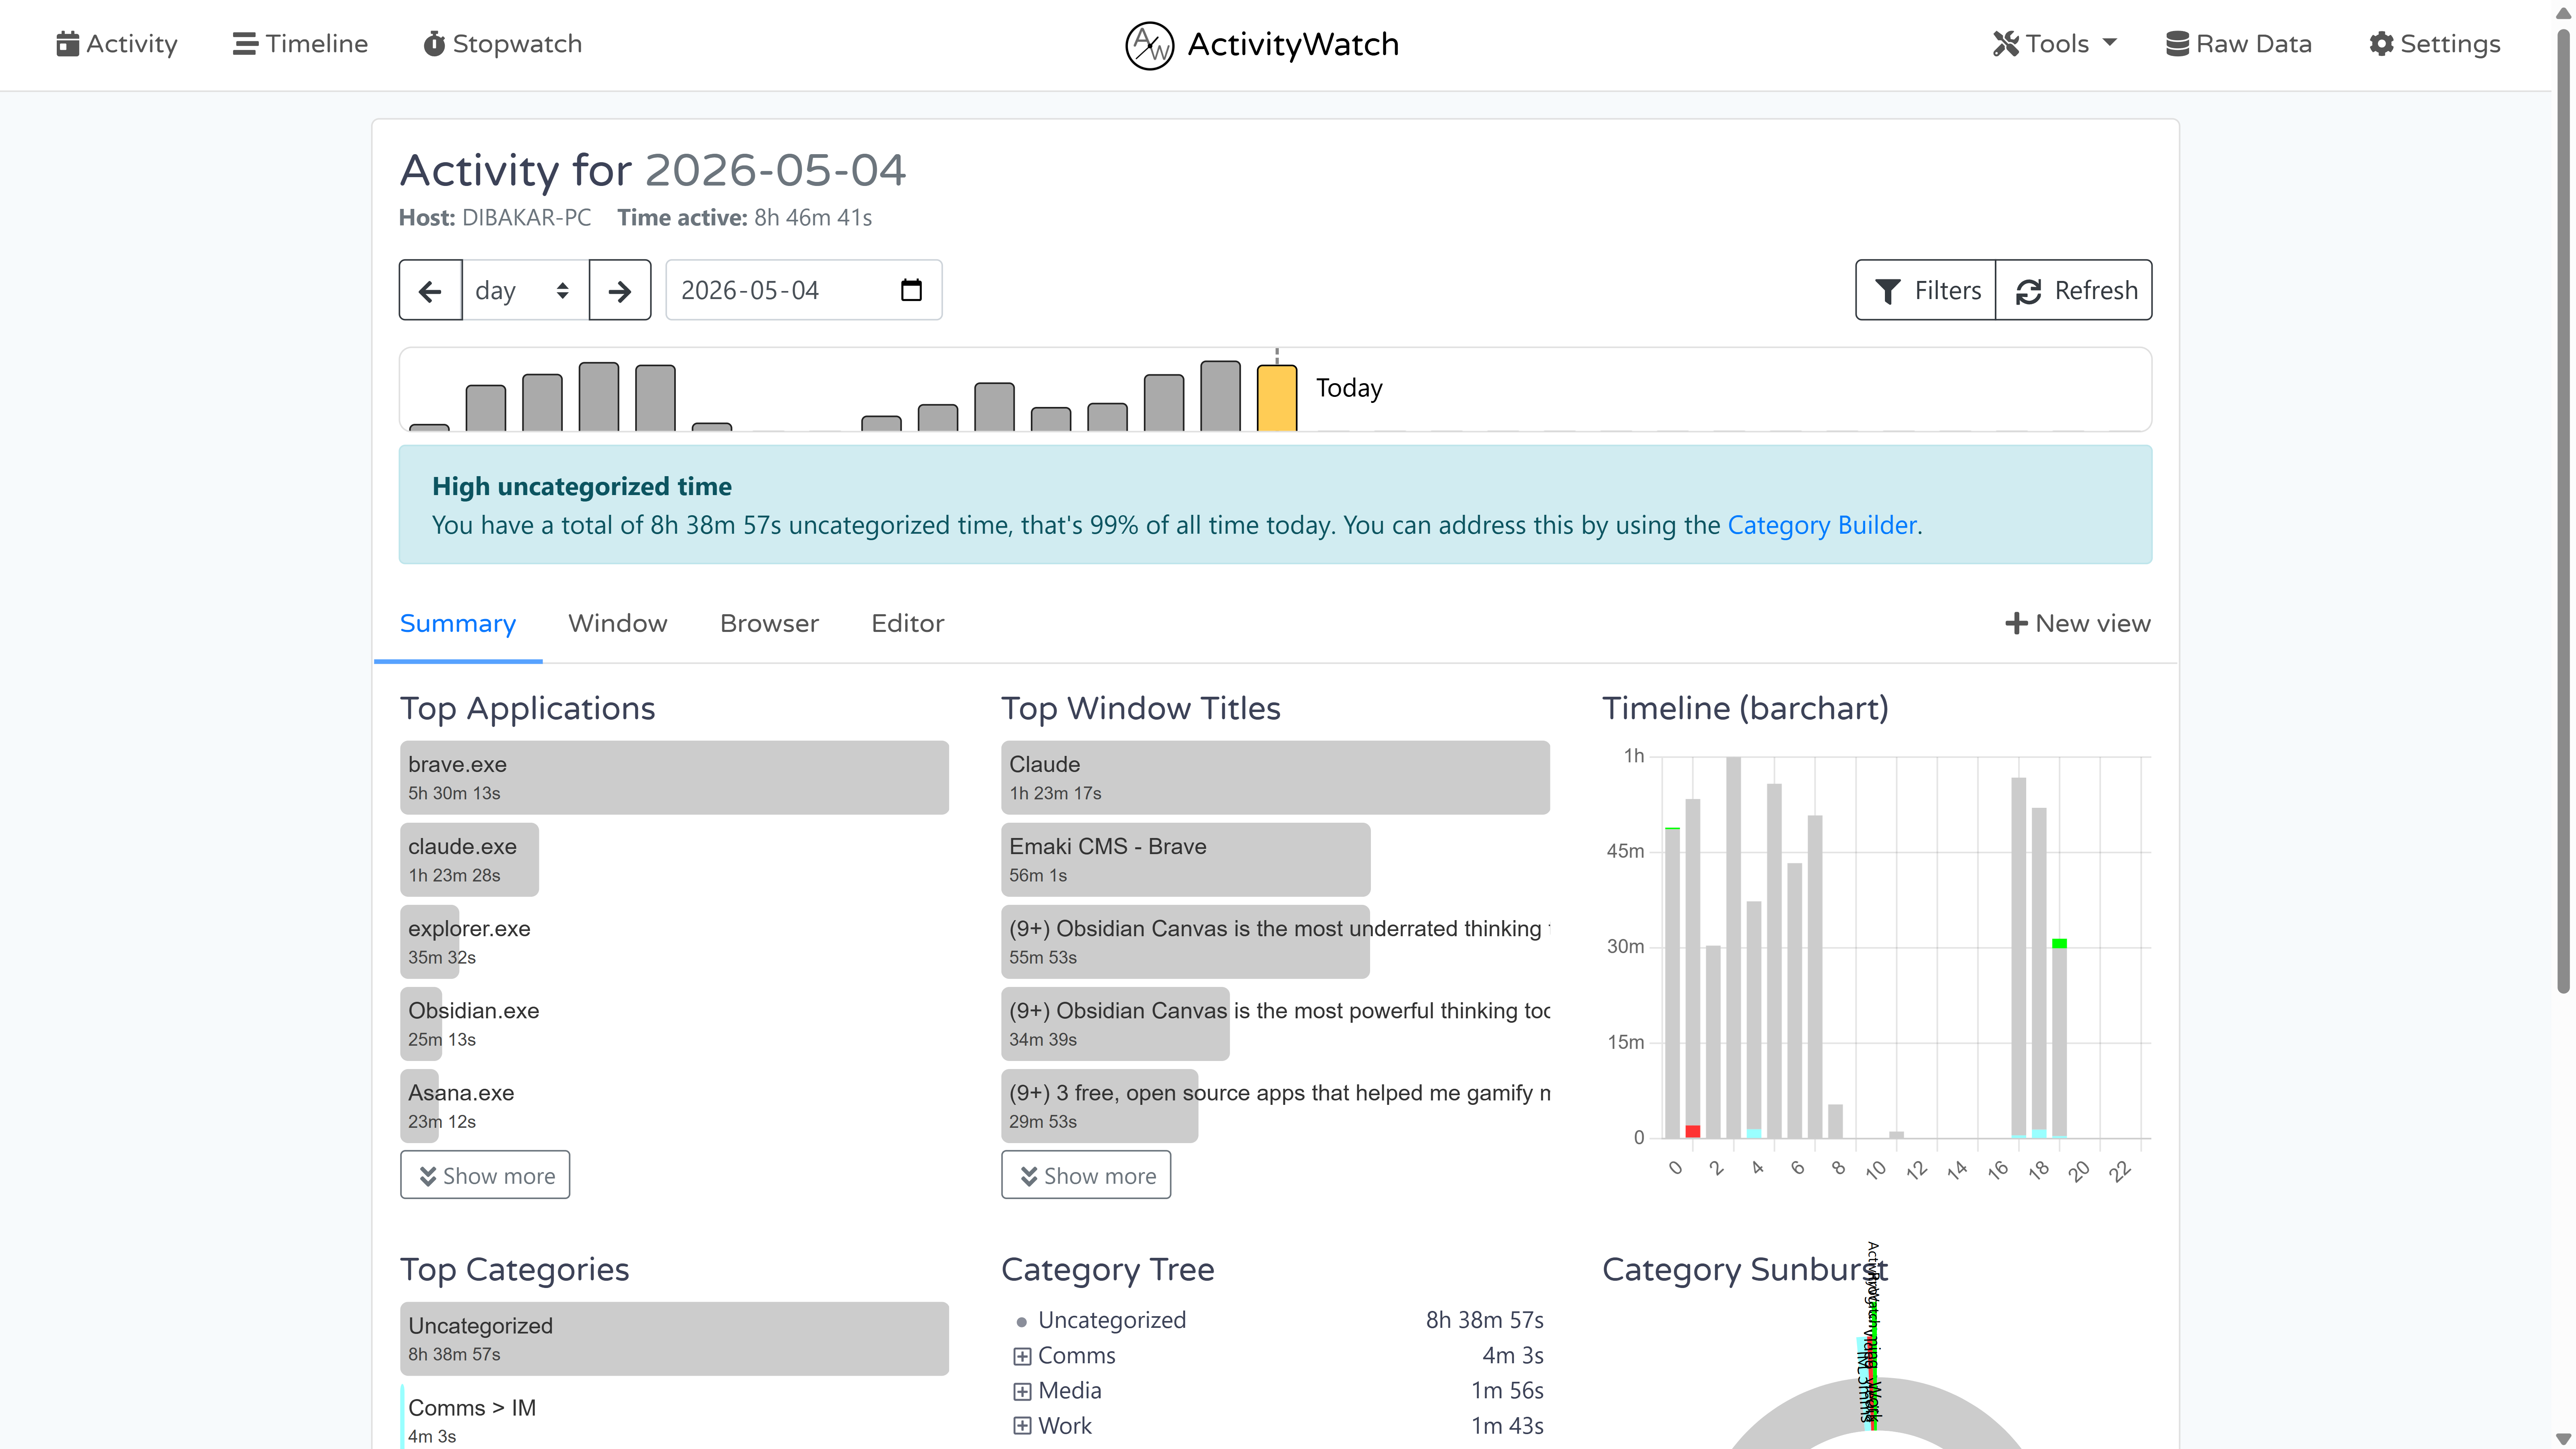This screenshot has height=1449, width=2576.
Task: Click the Emaki CMS - Brave title
Action: [1186, 860]
